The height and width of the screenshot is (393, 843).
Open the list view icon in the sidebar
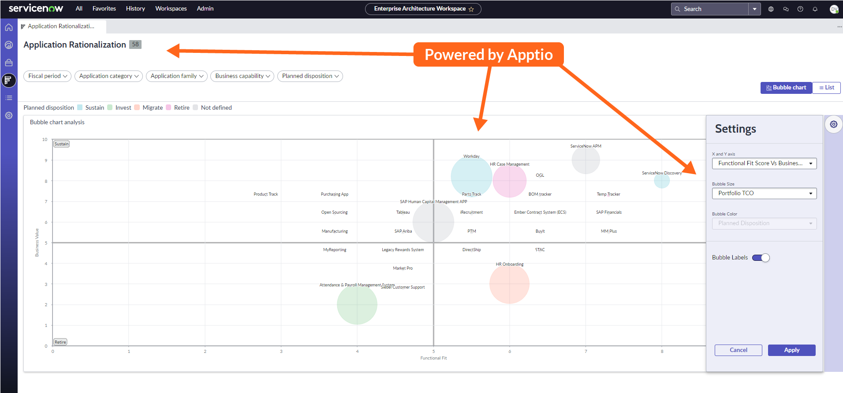pyautogui.click(x=9, y=98)
